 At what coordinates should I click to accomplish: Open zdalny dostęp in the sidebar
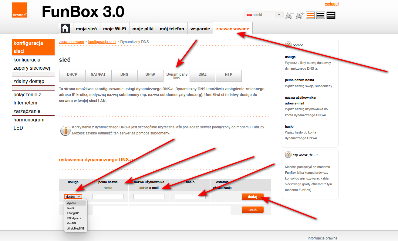point(33,81)
